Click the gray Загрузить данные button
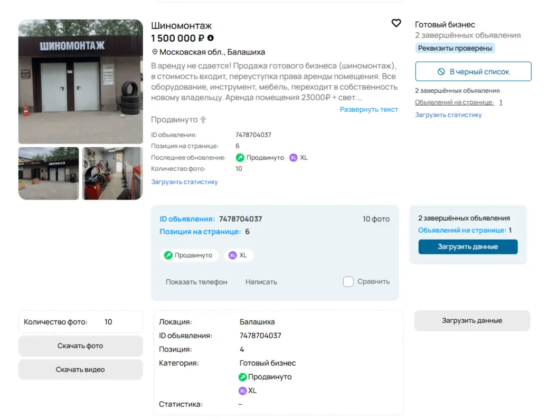 tap(472, 321)
